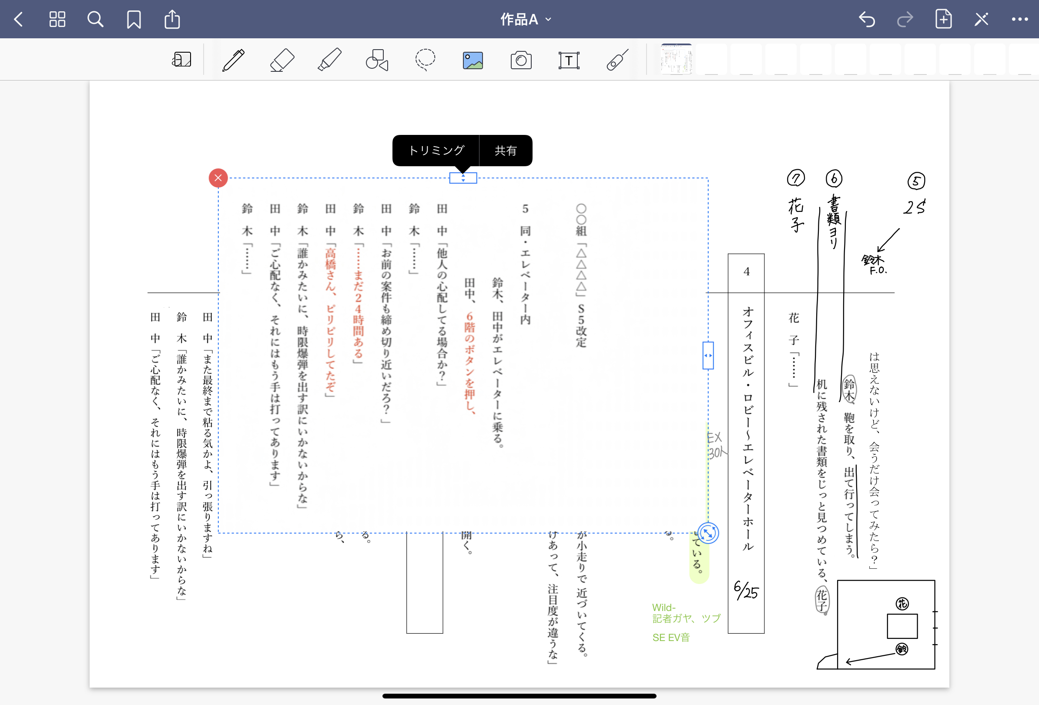Click the line '○○組「△△△△」S5改定'
The image size is (1039, 705).
coord(581,275)
